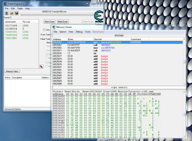
Task: Click the 00525060 address bar in Memory Viewer
Action: coord(119,36)
